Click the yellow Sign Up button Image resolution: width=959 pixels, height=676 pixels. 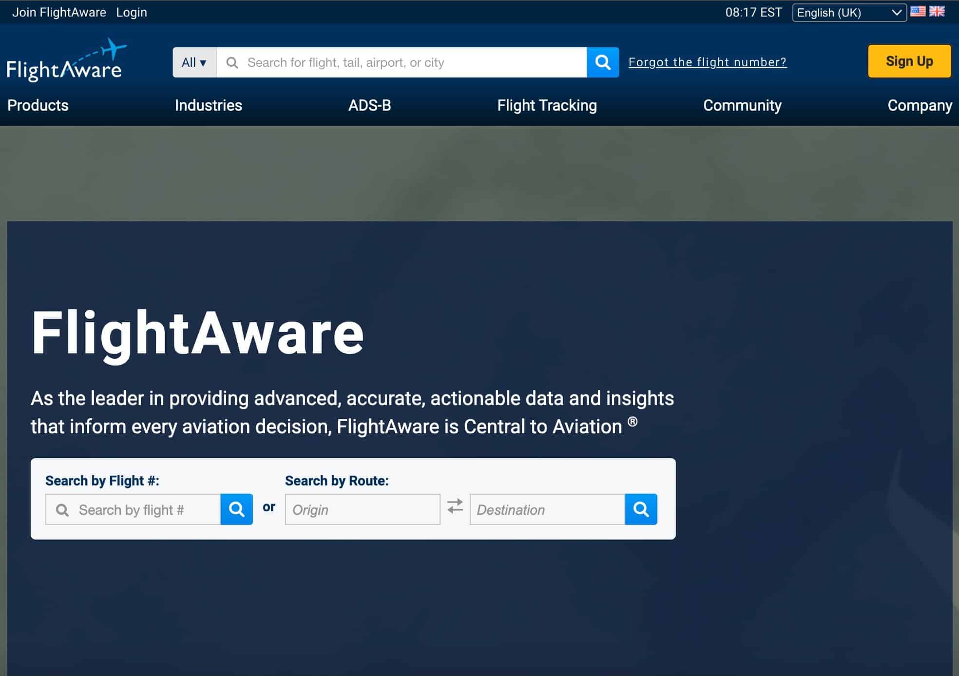[x=909, y=61]
